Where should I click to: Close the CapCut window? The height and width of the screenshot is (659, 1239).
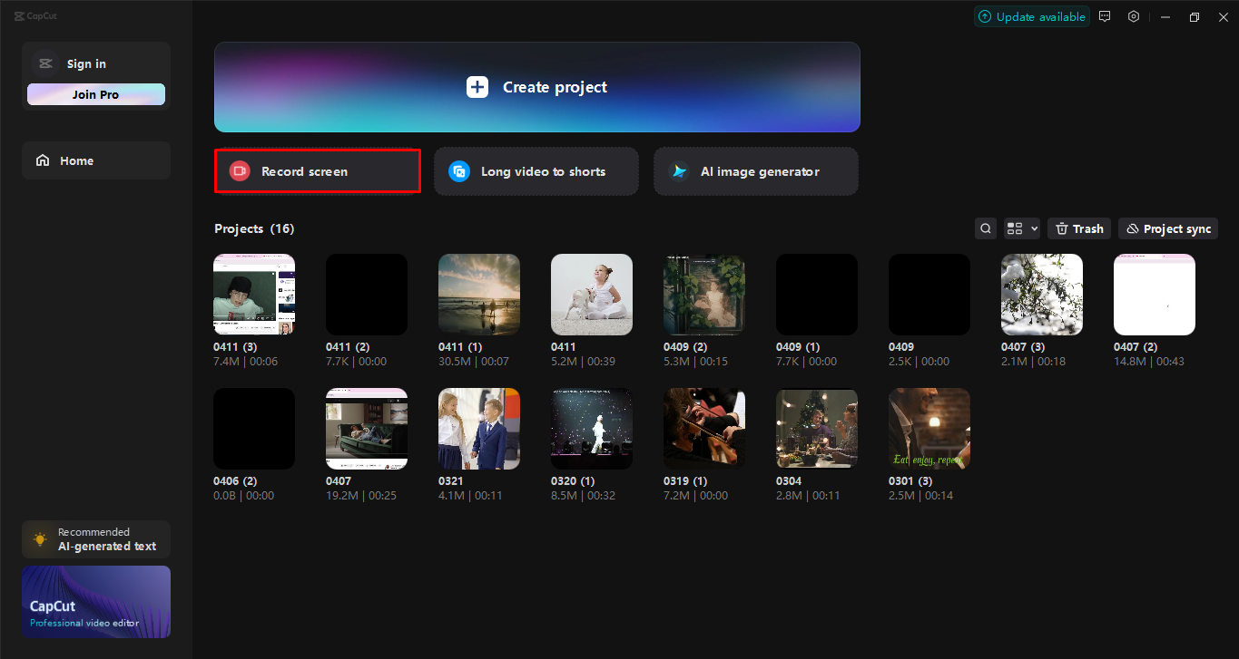click(x=1224, y=17)
